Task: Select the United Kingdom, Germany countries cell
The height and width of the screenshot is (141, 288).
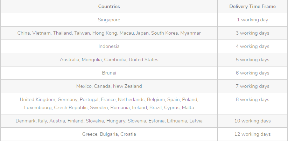Action: click(x=109, y=104)
